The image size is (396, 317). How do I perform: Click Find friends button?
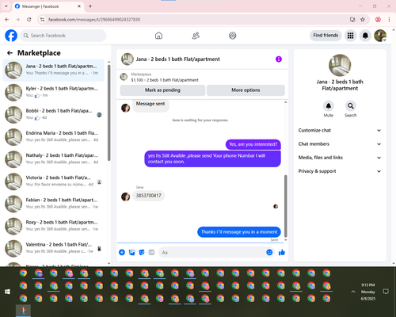pyautogui.click(x=326, y=36)
